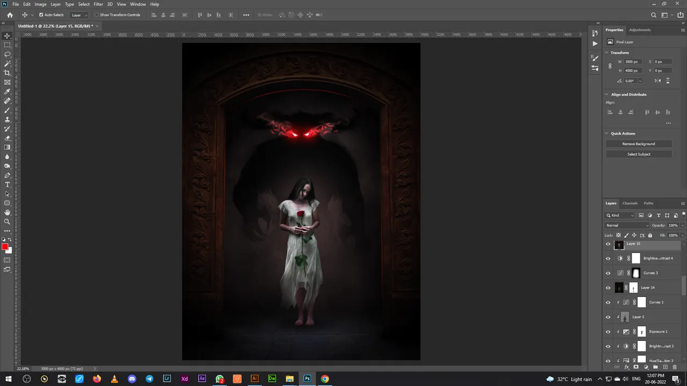This screenshot has height=386, width=687.
Task: Switch to the Channels tab
Action: (630, 203)
